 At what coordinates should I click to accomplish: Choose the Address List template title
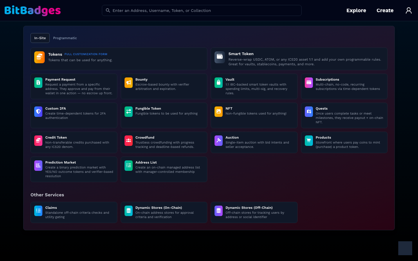[x=146, y=162]
